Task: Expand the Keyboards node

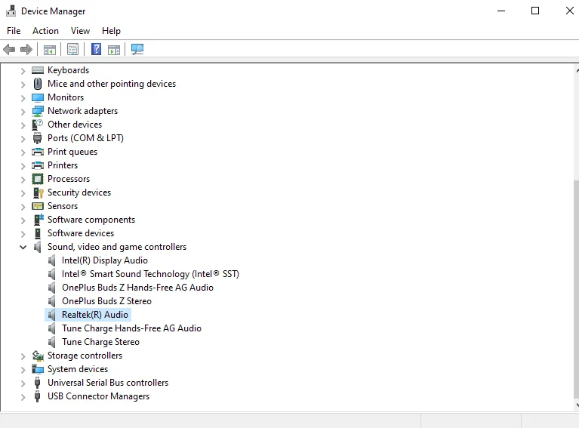Action: [23, 70]
